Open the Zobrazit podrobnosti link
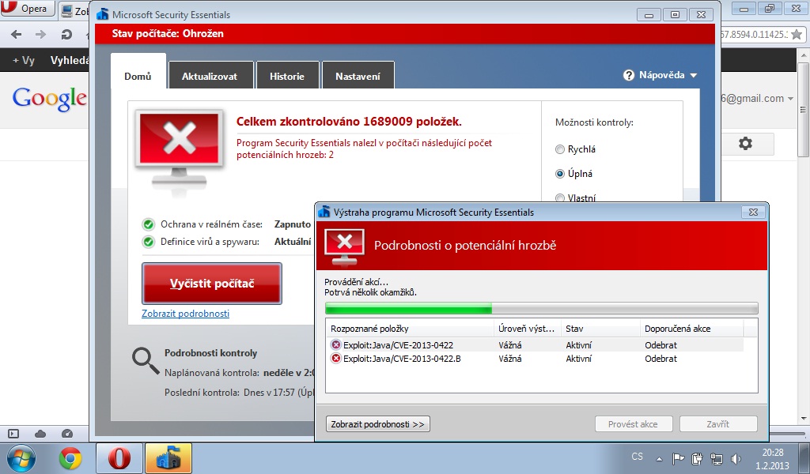Screen dimensions: 810x474 [185, 314]
